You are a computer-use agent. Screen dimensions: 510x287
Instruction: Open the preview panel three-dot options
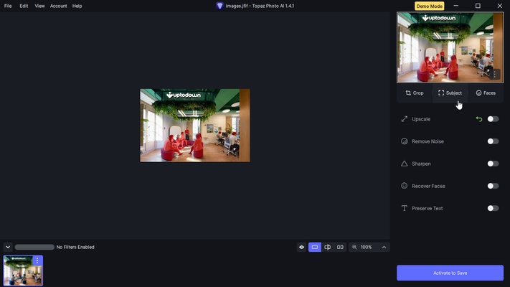click(x=495, y=74)
